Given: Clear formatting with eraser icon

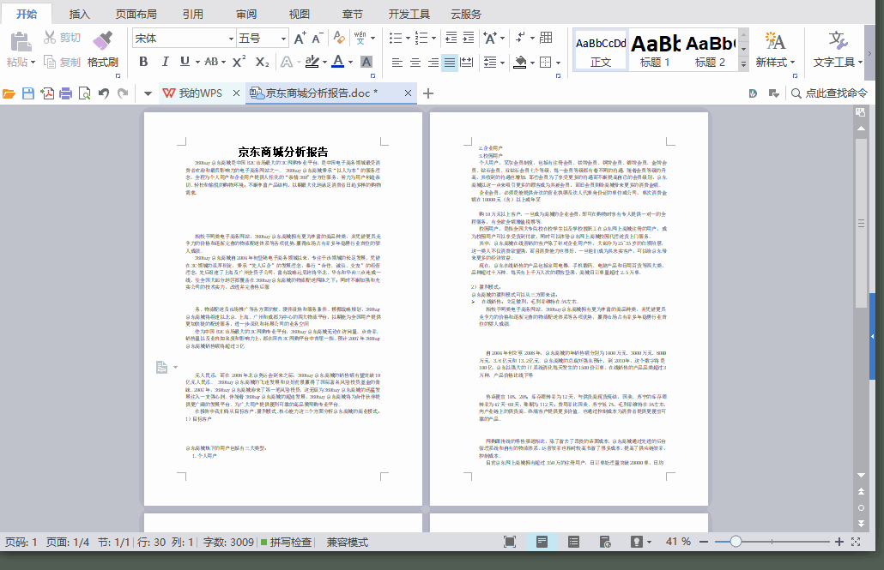Looking at the screenshot, I should pyautogui.click(x=339, y=38).
